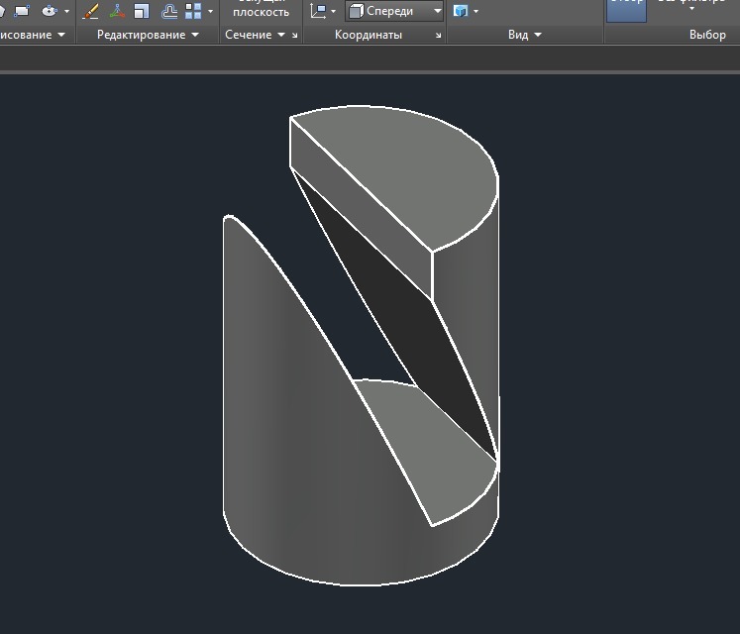Image resolution: width=740 pixels, height=634 pixels.
Task: Click the brush-shaped editing tool icon
Action: point(90,11)
